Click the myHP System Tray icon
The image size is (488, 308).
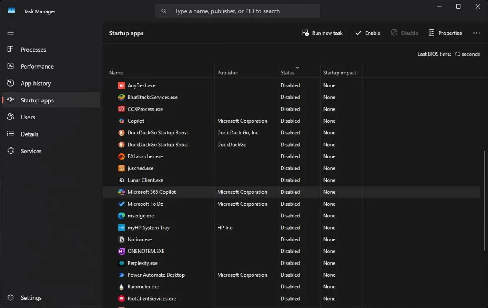121,228
